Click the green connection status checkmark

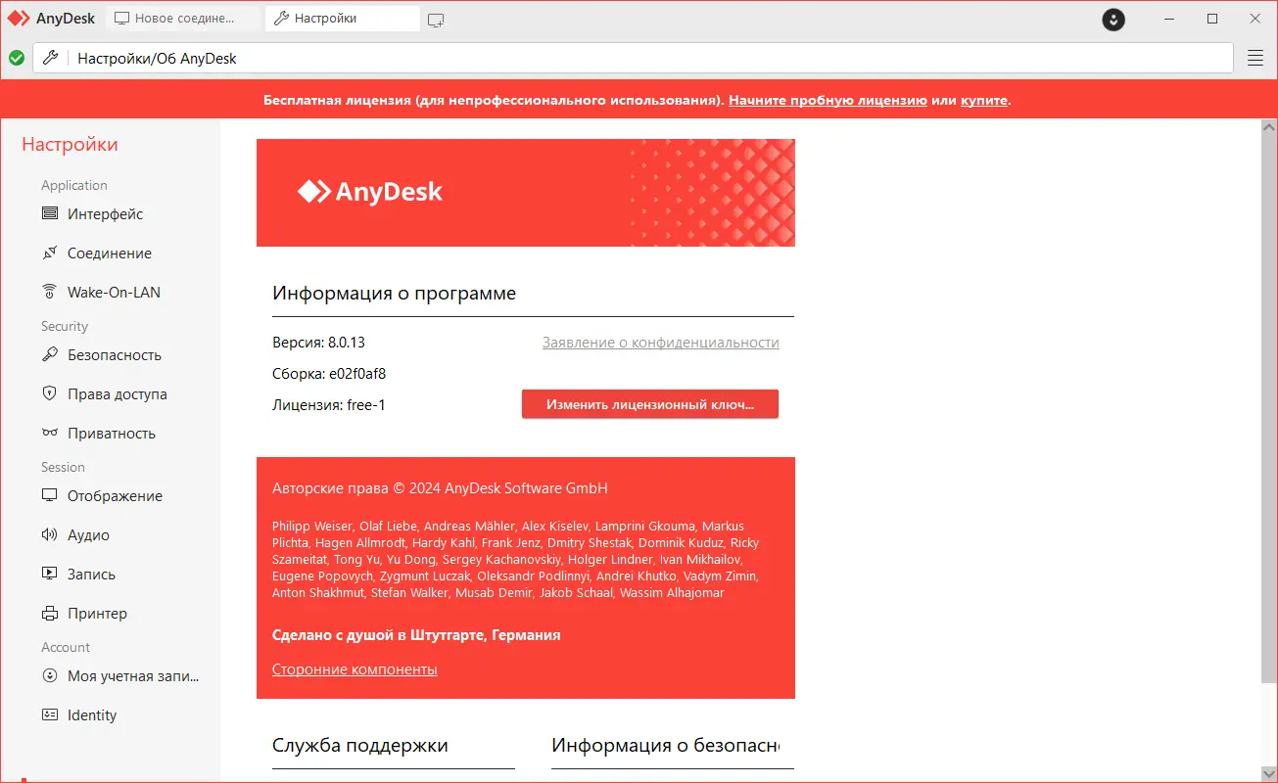click(17, 58)
